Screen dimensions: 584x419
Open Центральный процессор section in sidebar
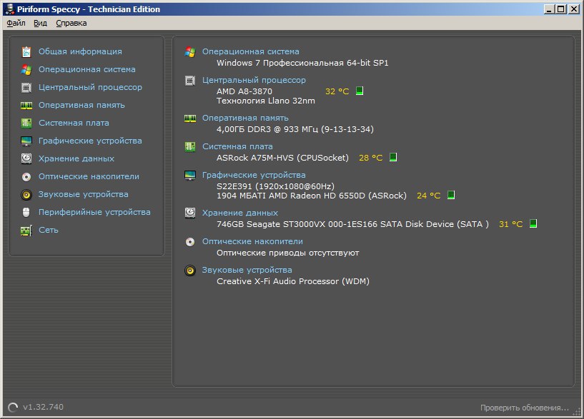coord(90,87)
